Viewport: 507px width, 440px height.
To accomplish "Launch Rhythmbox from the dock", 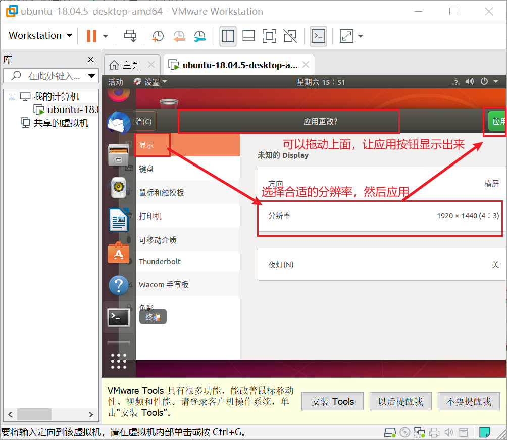I will 118,187.
